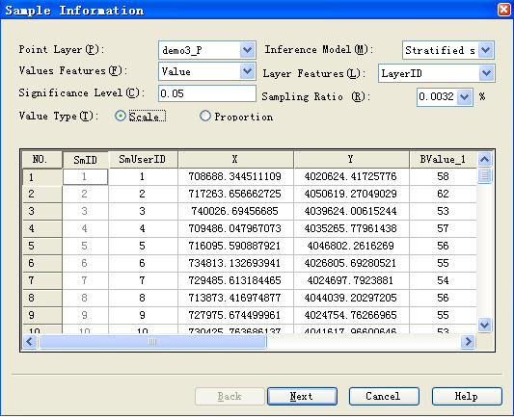Click X cell 716095.590887921

pyautogui.click(x=235, y=247)
